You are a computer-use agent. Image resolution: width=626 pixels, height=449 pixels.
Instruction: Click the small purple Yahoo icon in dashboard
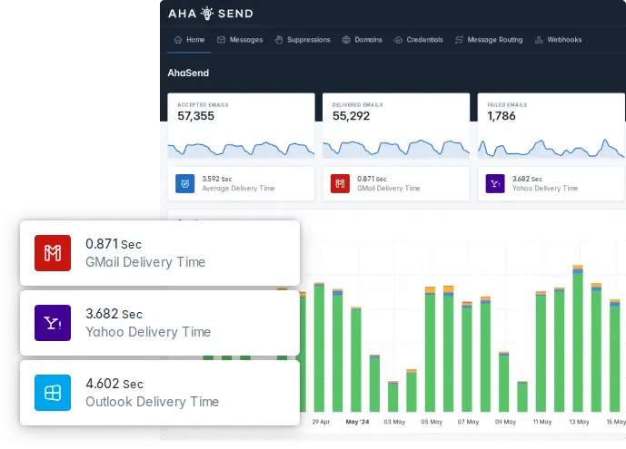tap(495, 183)
